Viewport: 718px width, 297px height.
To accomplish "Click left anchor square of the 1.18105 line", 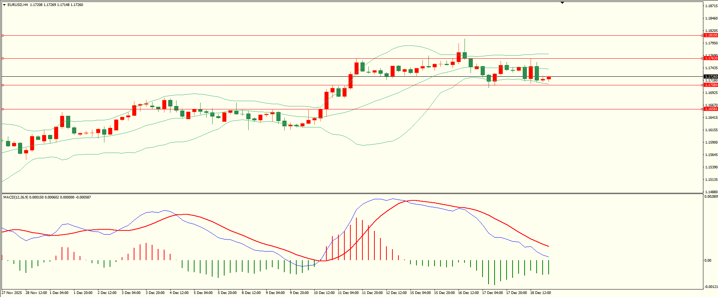I will tap(3, 36).
